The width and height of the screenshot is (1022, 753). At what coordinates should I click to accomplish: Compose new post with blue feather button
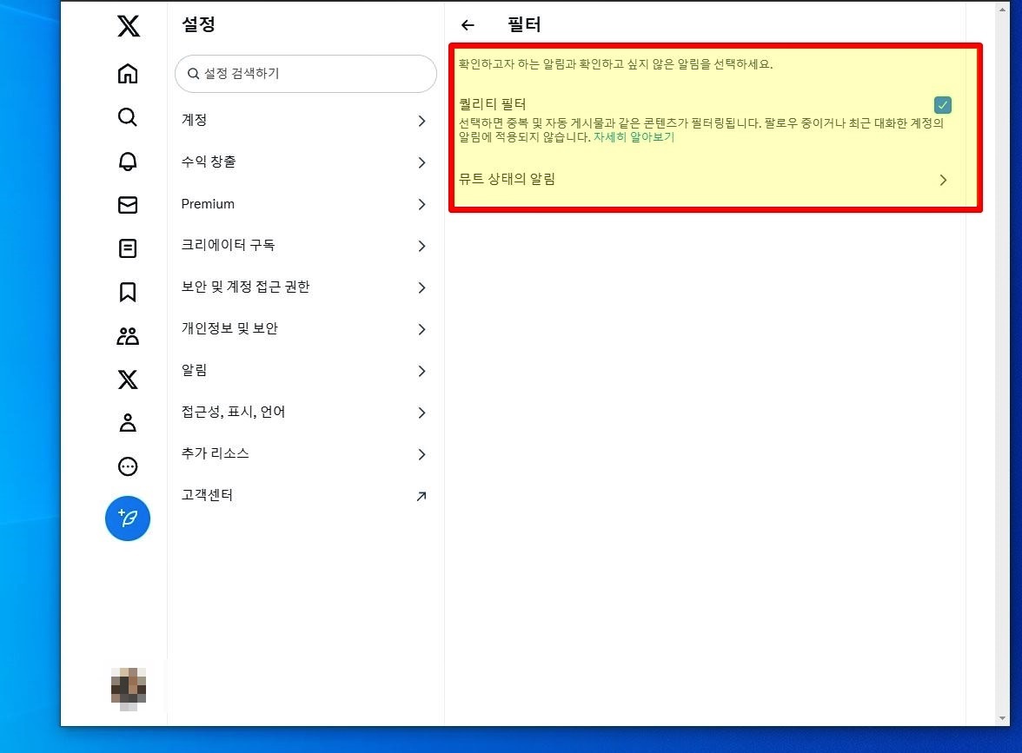128,519
